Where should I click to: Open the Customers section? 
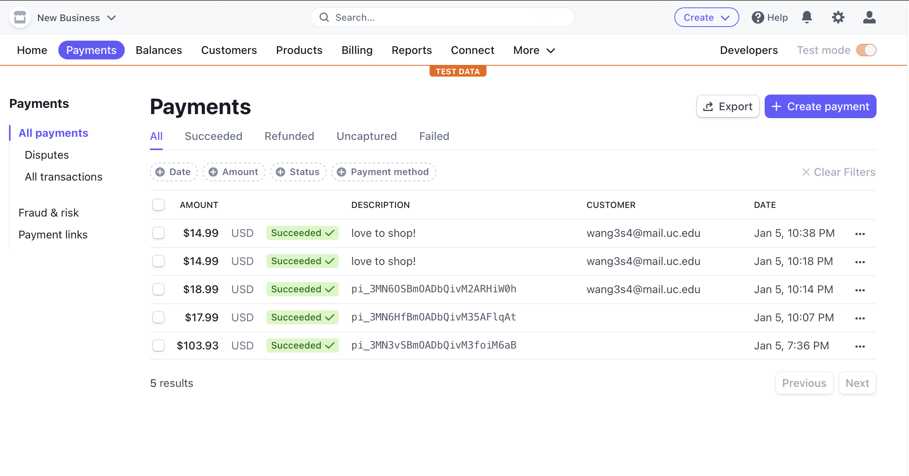click(x=229, y=50)
